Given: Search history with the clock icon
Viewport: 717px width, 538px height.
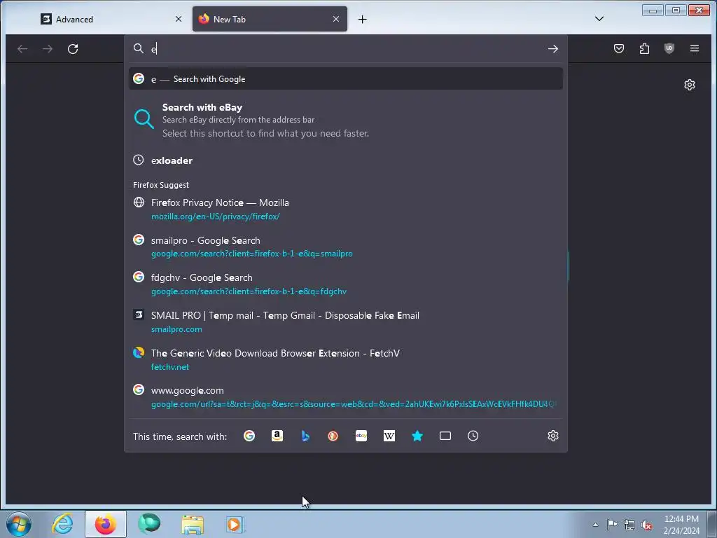Looking at the screenshot, I should coord(473,436).
